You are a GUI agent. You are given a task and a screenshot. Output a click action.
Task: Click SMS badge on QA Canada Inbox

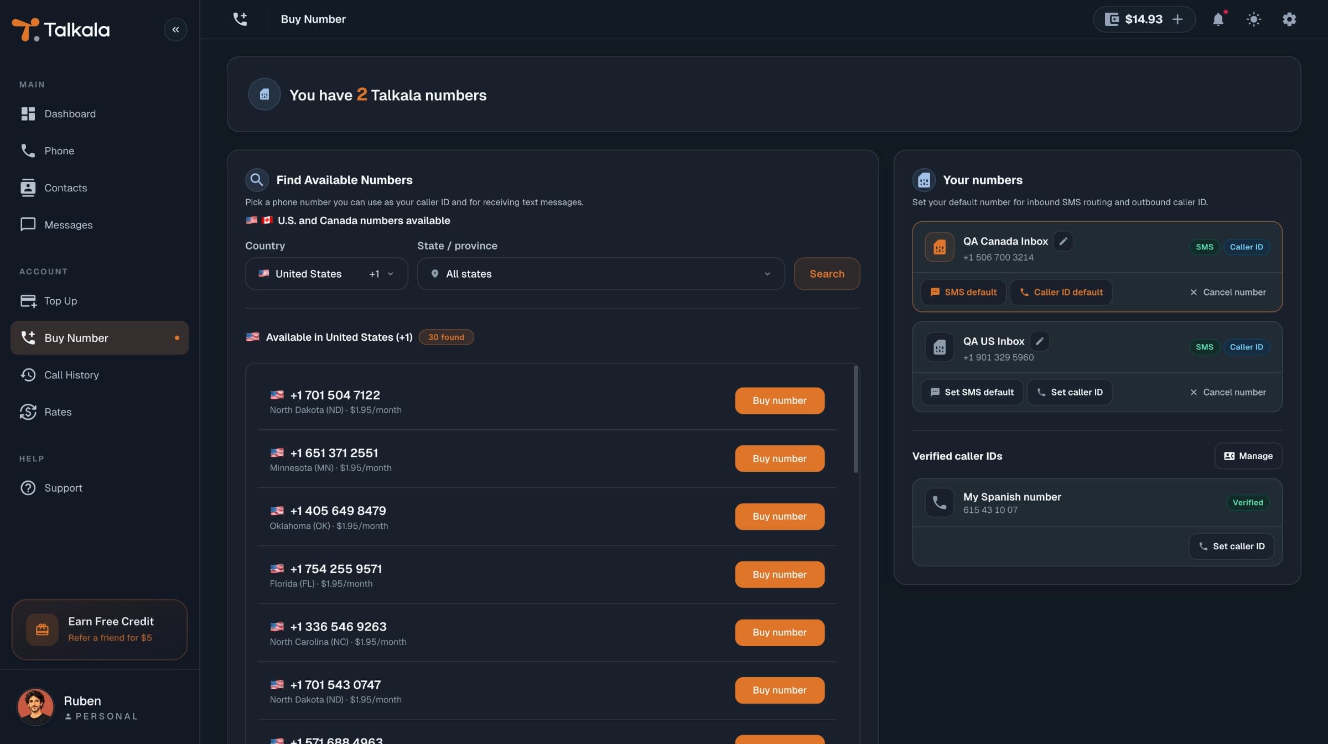pyautogui.click(x=1204, y=247)
